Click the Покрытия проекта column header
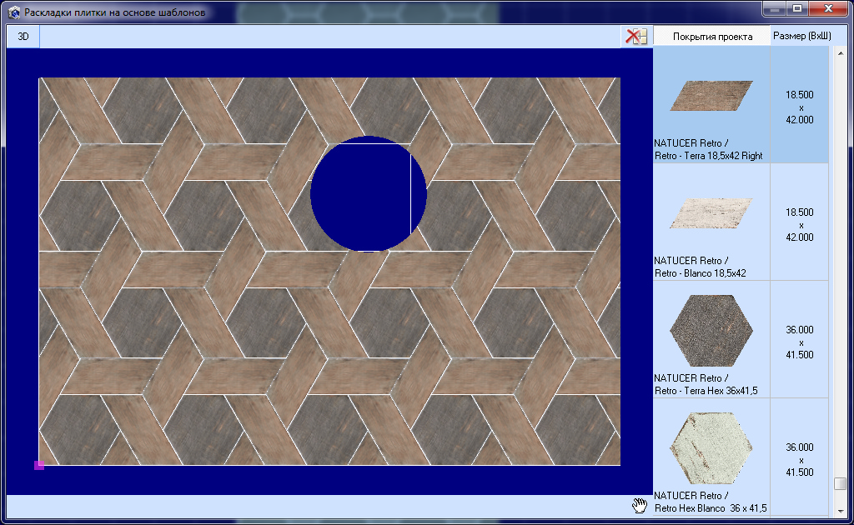 712,37
